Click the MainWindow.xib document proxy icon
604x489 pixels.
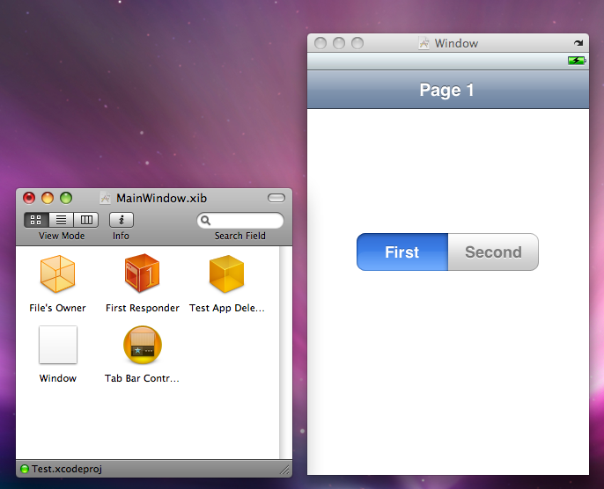pyautogui.click(x=105, y=198)
